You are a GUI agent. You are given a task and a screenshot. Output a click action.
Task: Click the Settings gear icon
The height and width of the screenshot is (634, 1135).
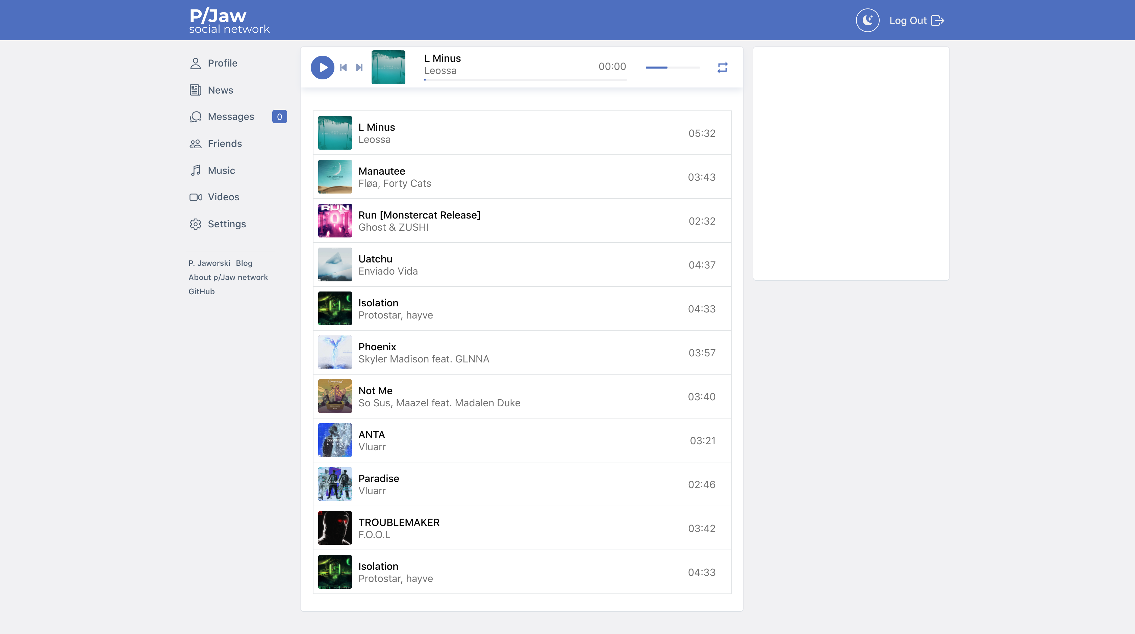(x=195, y=224)
